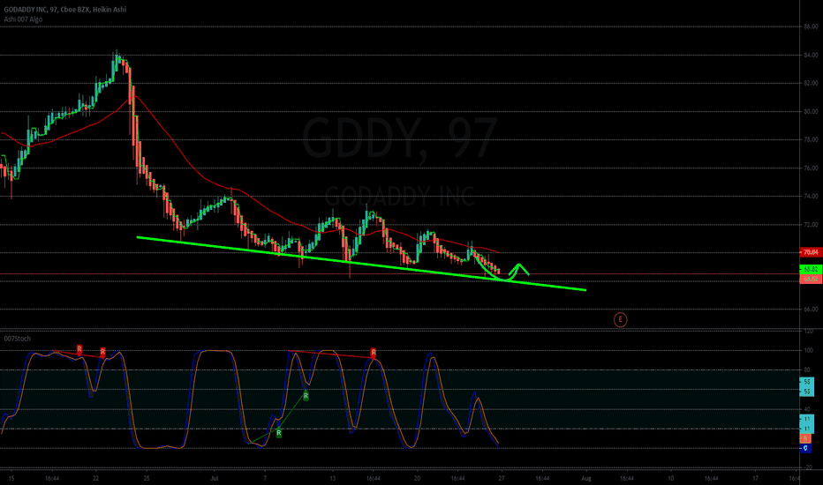The image size is (823, 485).
Task: Click the '10' date on time axis
Action: pos(671,478)
